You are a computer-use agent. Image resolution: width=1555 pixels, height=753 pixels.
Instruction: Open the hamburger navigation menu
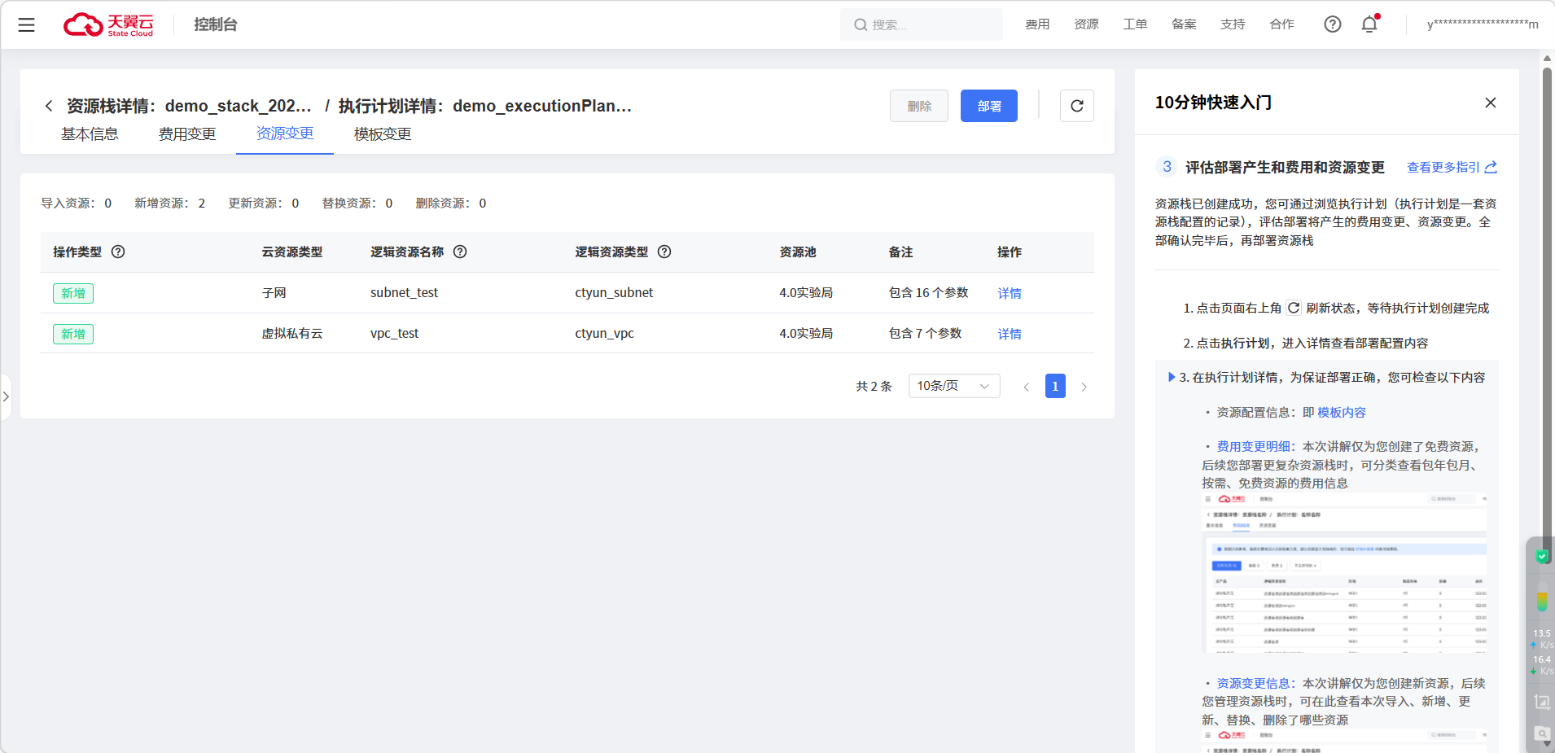pyautogui.click(x=26, y=25)
